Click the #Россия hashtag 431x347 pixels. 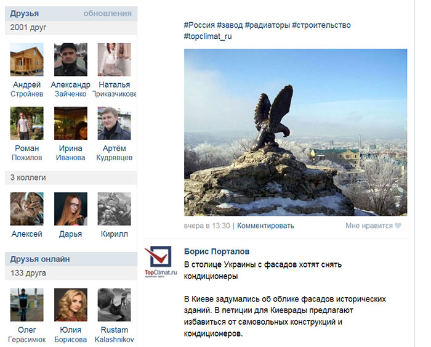point(199,25)
